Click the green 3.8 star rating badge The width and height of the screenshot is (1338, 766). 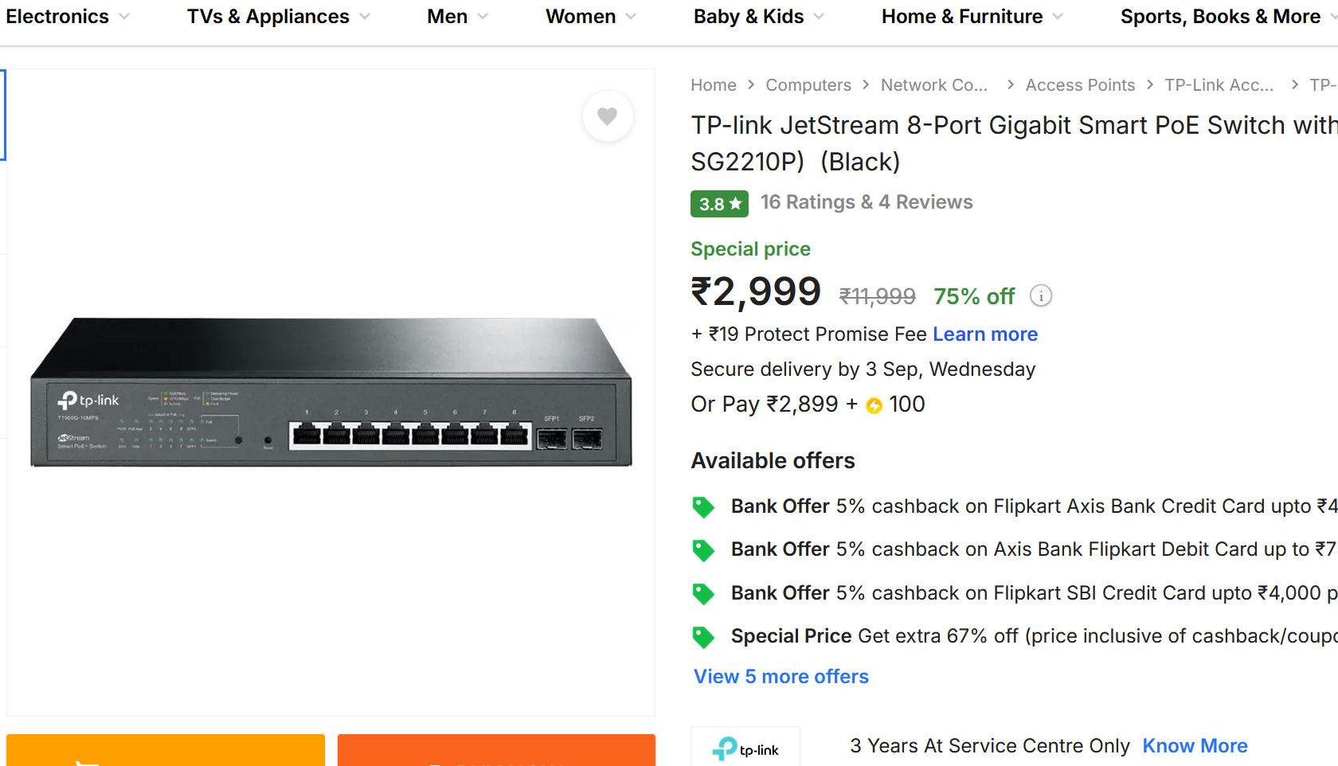[x=718, y=204]
